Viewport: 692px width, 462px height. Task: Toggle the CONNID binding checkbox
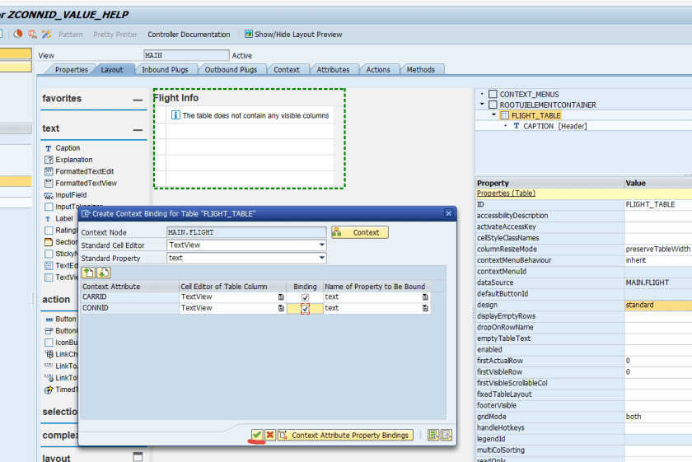305,308
